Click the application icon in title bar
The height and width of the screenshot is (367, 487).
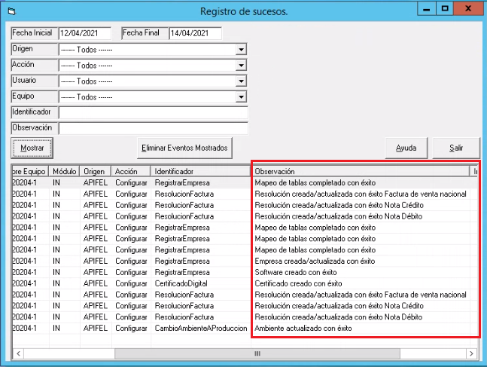[8, 11]
